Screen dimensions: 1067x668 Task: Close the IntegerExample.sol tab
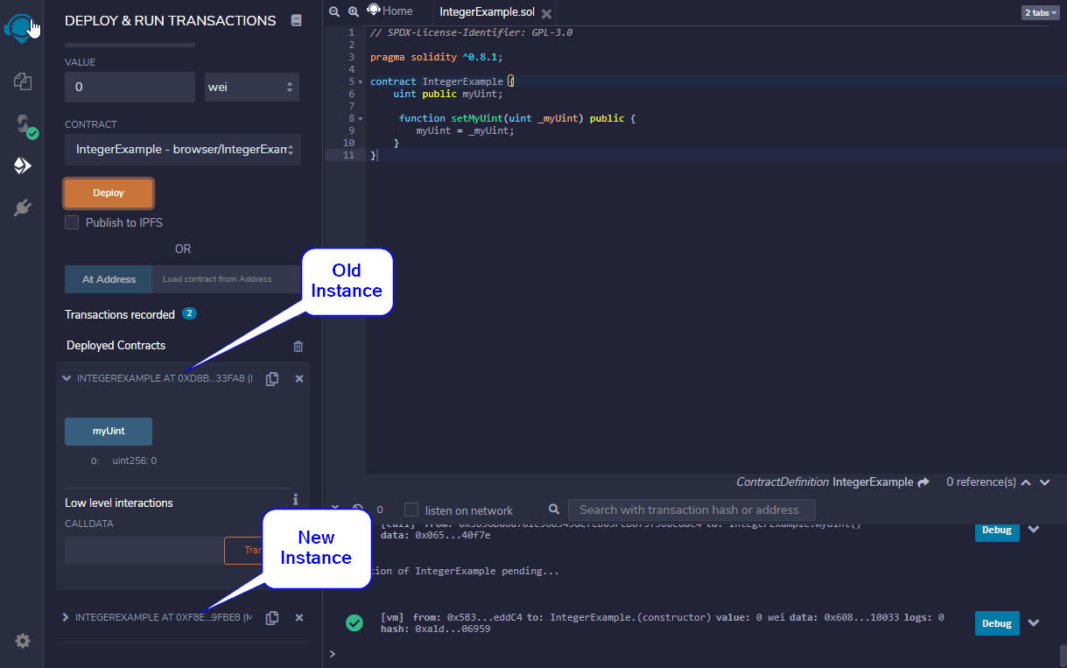546,13
